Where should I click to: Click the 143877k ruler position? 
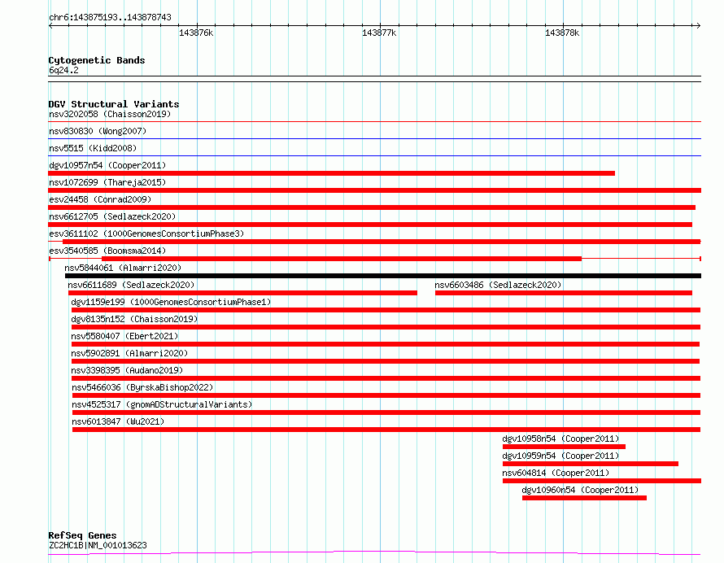pos(379,33)
